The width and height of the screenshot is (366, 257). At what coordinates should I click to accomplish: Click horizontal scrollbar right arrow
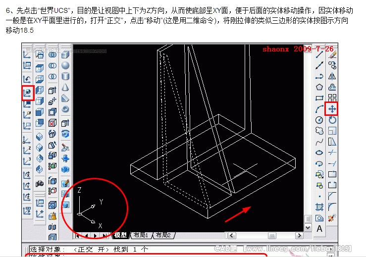pos(299,235)
